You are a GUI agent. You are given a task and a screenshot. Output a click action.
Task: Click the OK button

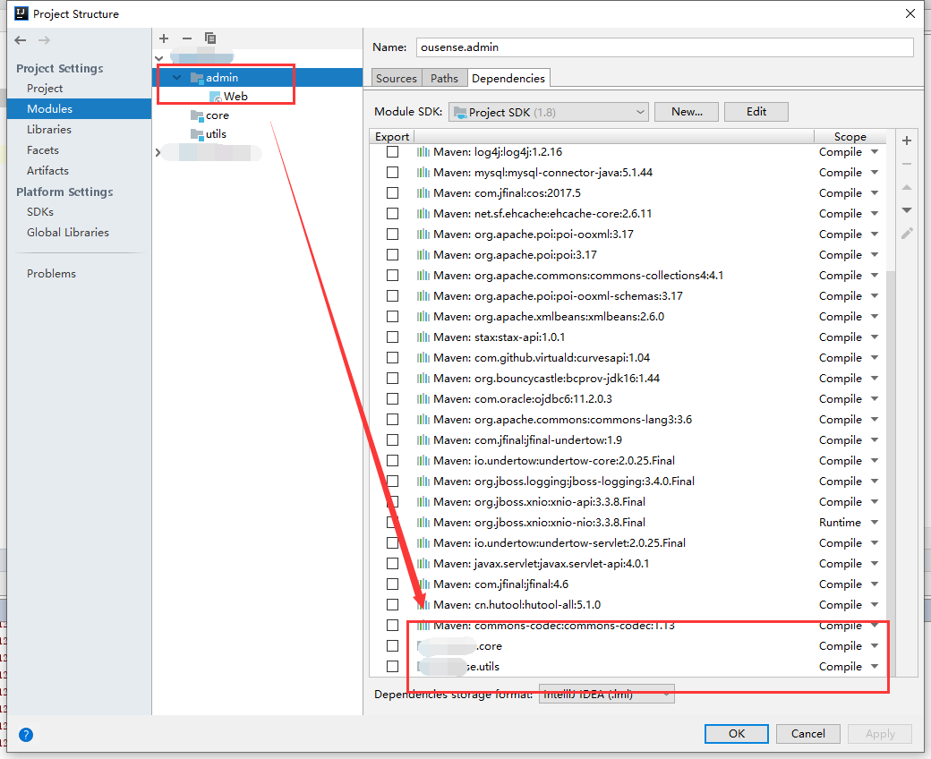pyautogui.click(x=736, y=733)
